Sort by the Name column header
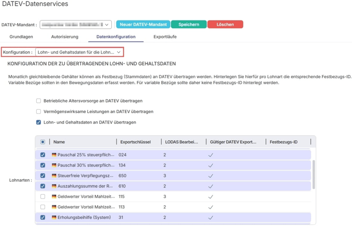This screenshot has height=229, width=352. (x=59, y=142)
